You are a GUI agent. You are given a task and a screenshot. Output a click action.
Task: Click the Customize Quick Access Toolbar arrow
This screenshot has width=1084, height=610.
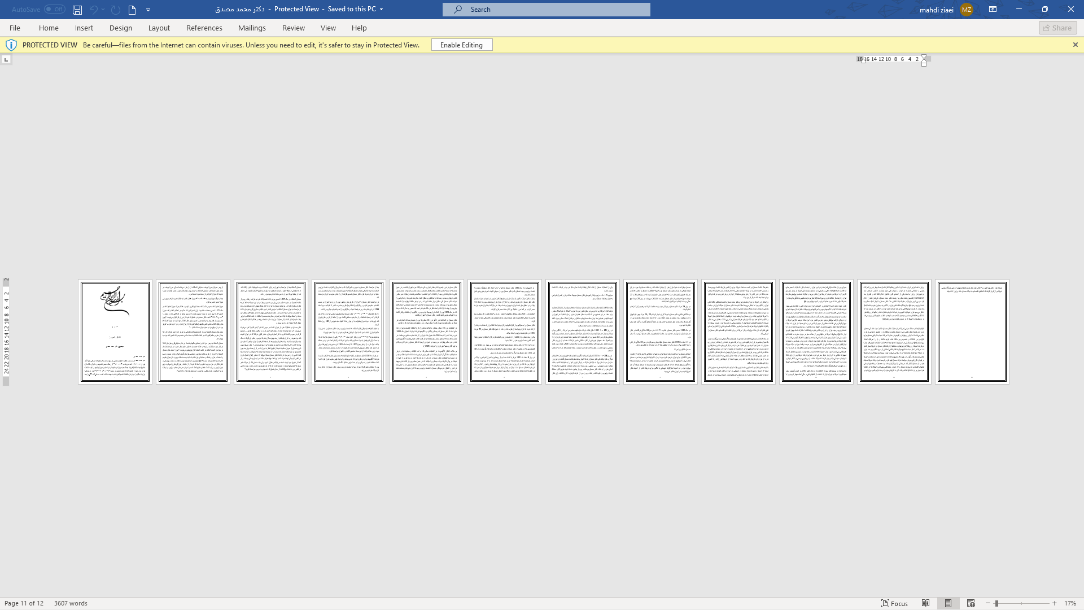pos(149,10)
